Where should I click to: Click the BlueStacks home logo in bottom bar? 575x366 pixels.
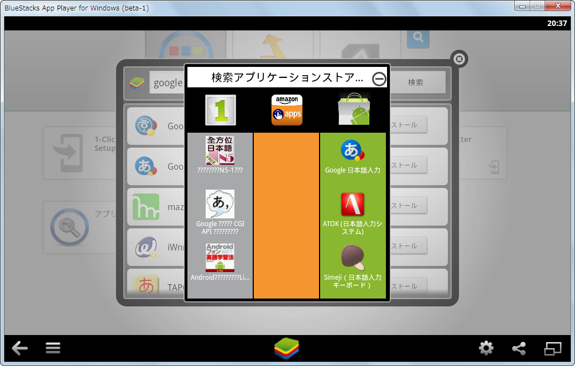click(x=287, y=348)
